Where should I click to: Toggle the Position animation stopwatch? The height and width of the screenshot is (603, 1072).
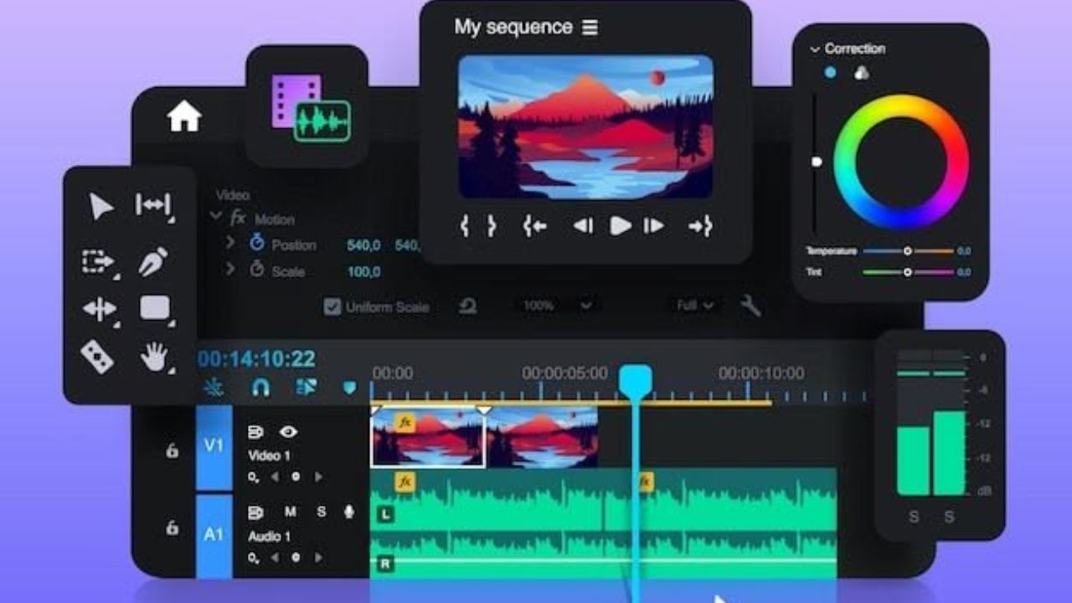pyautogui.click(x=257, y=242)
